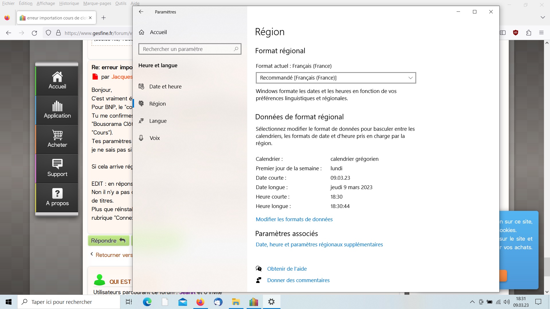The height and width of the screenshot is (309, 550).
Task: Open File Explorer from taskbar
Action: (x=236, y=302)
